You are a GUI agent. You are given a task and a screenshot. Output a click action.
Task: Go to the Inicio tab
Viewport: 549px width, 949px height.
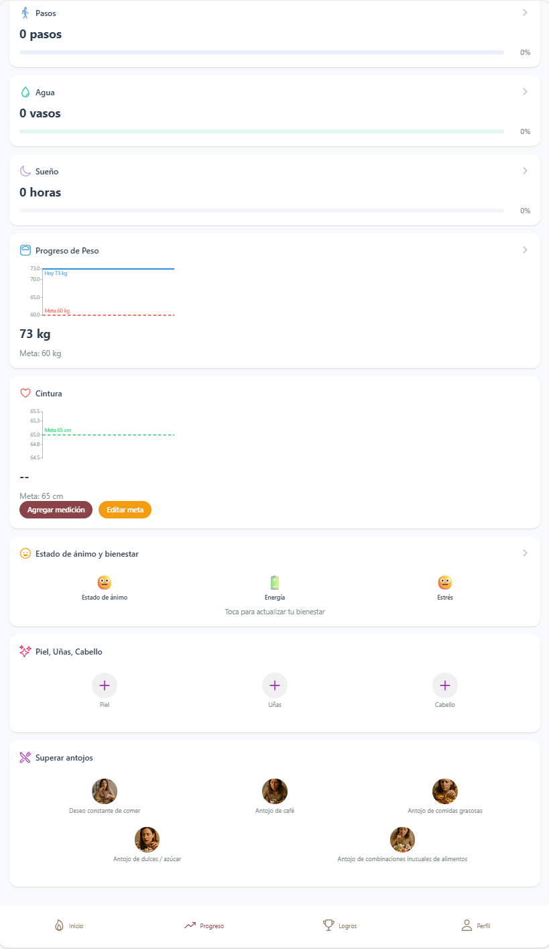point(68,926)
